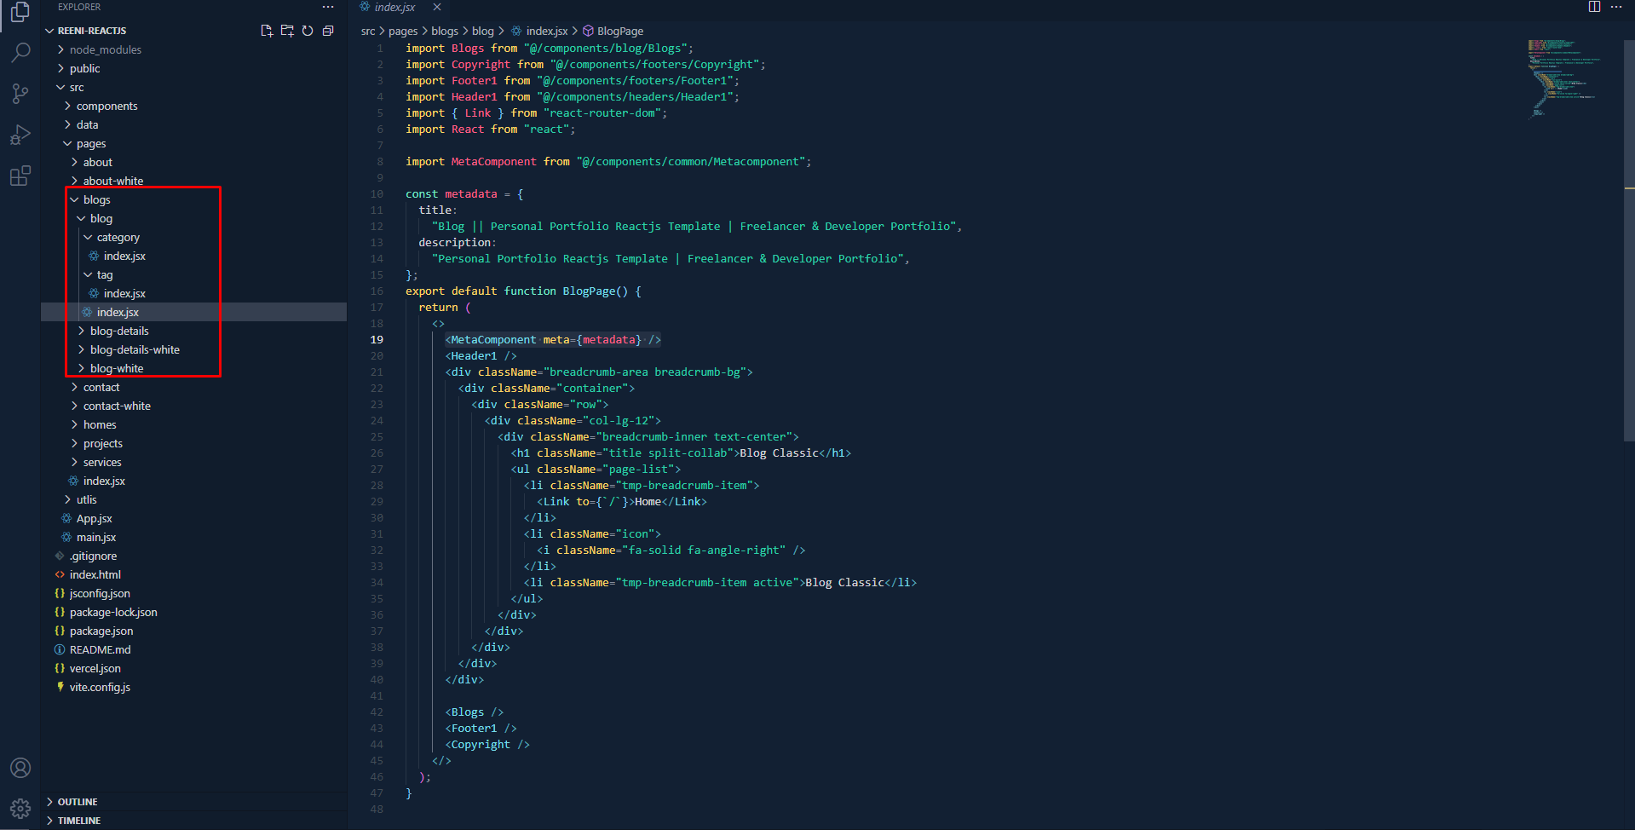Collapse the blogs folder
1635x830 pixels.
(x=96, y=200)
